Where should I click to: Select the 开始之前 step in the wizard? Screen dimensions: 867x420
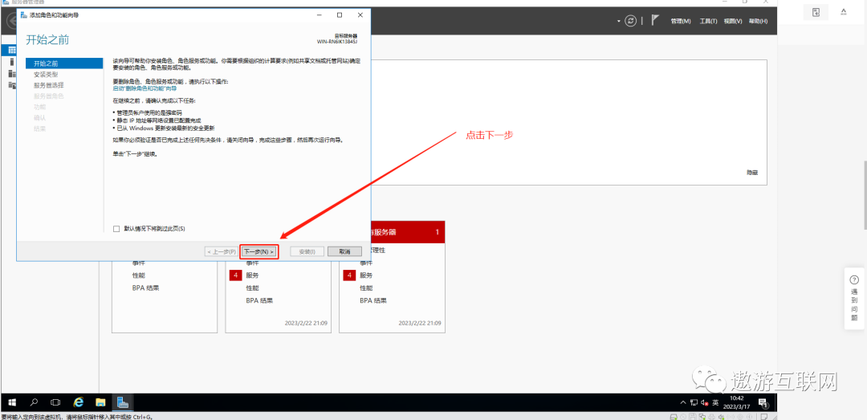coord(64,63)
